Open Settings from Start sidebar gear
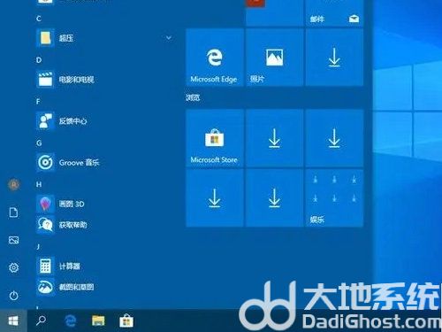Viewport: 442px width, 332px height. [13, 267]
